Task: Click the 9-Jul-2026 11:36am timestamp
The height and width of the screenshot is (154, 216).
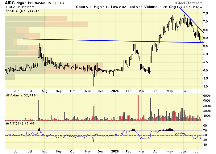Action: tap(19, 7)
